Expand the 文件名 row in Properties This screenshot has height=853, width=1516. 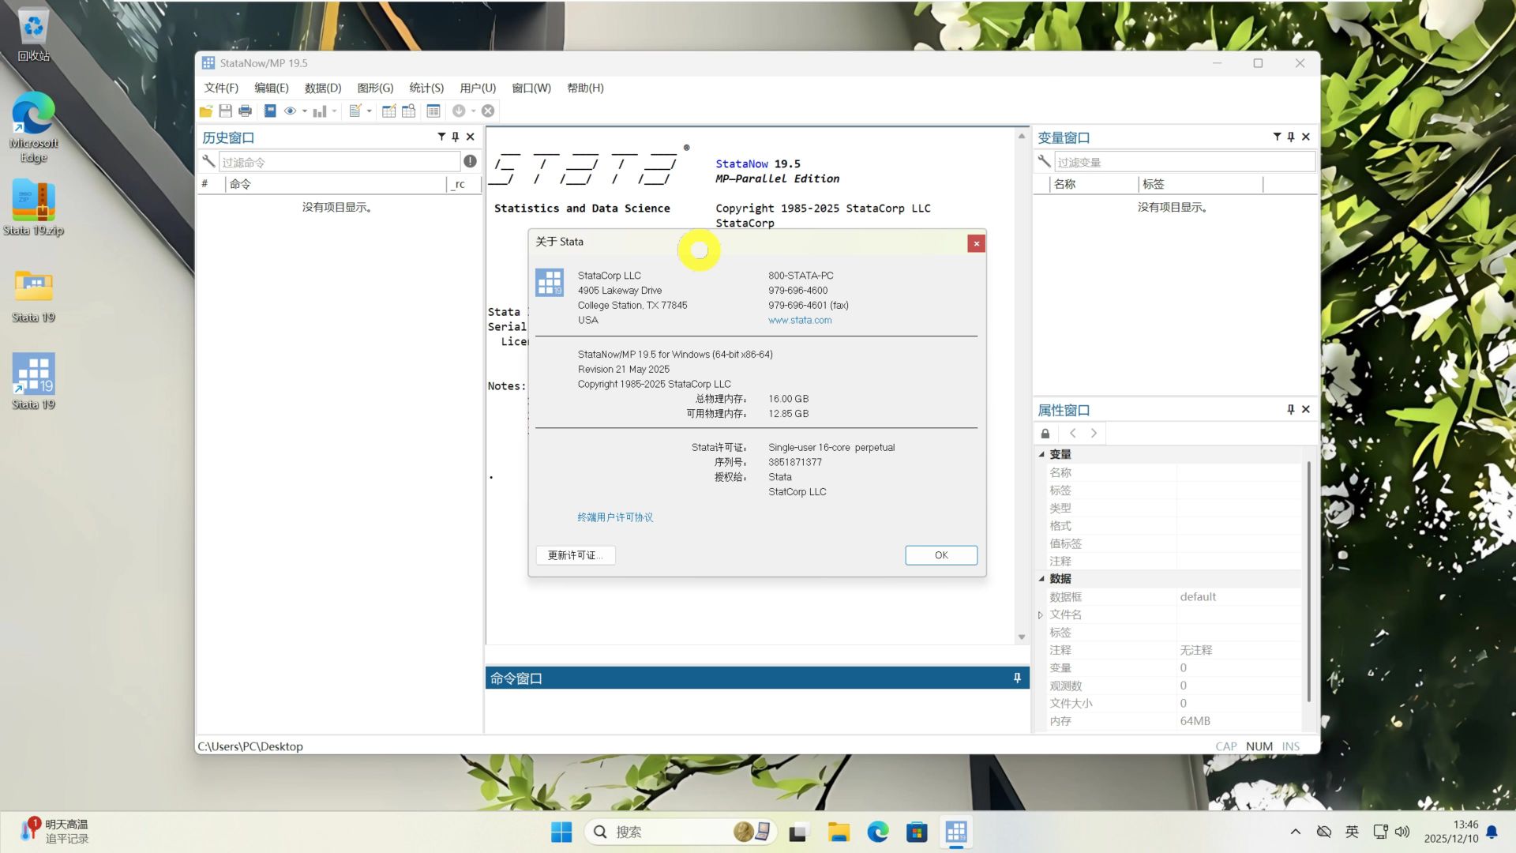coord(1041,614)
